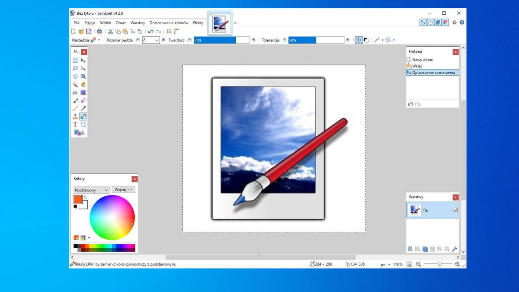Open Settings via the gear icon
This screenshot has width=519, height=292.
455,22
